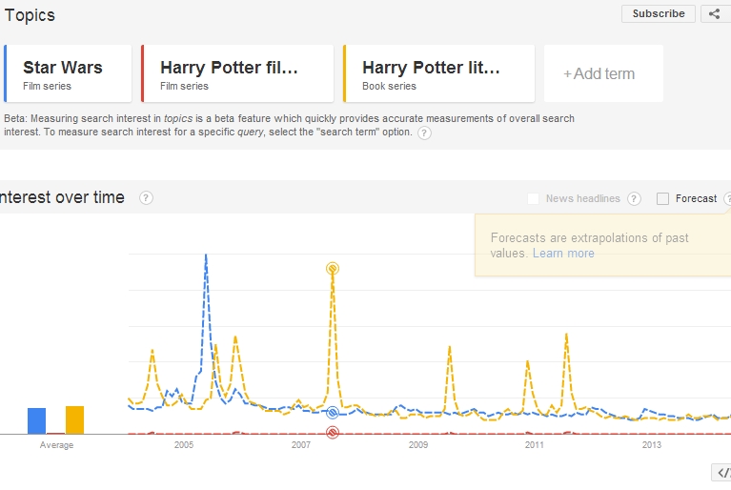Click help icon next to Interest over time
The height and width of the screenshot is (490, 731).
pos(146,197)
